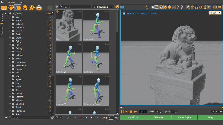Image resolution: width=223 pixels, height=125 pixels.
Task: Open the 24 fps dropdown
Action: coord(216,112)
